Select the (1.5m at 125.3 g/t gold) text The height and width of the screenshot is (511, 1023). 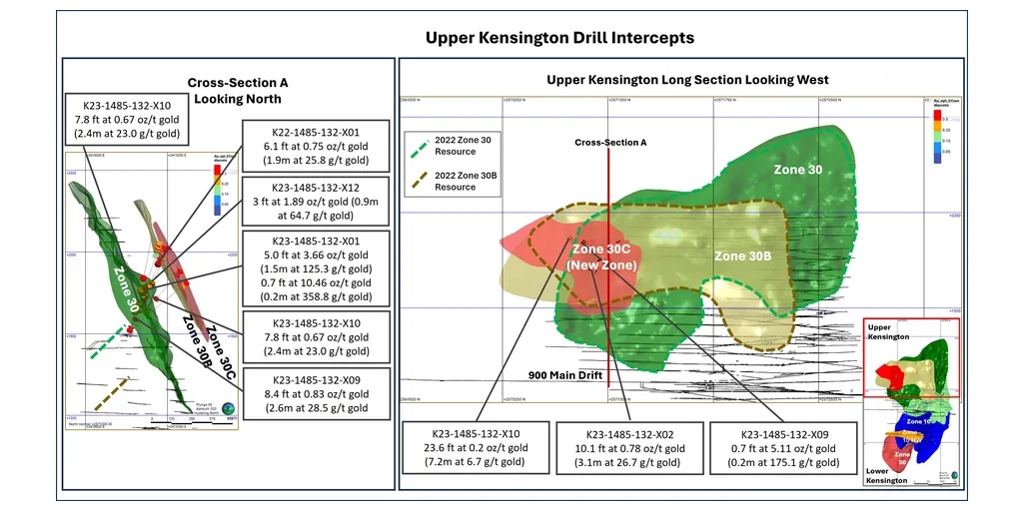click(x=315, y=268)
